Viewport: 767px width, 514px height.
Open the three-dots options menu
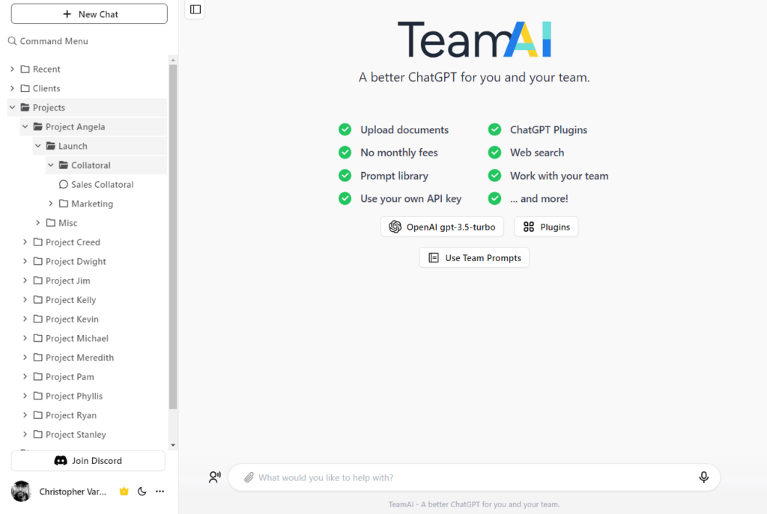pyautogui.click(x=160, y=492)
